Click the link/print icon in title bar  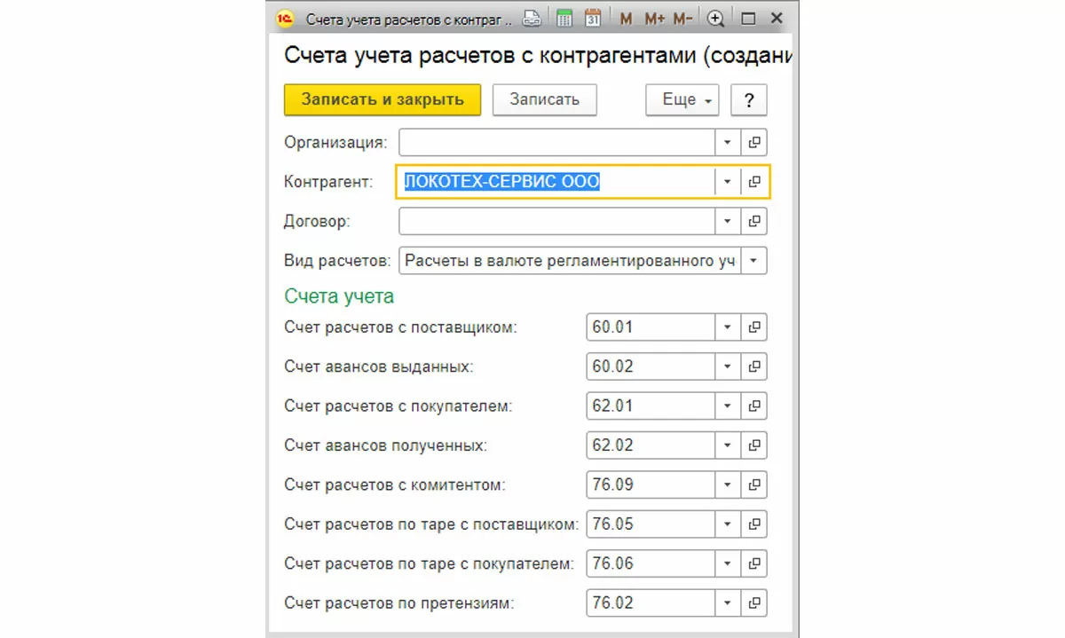coord(532,18)
